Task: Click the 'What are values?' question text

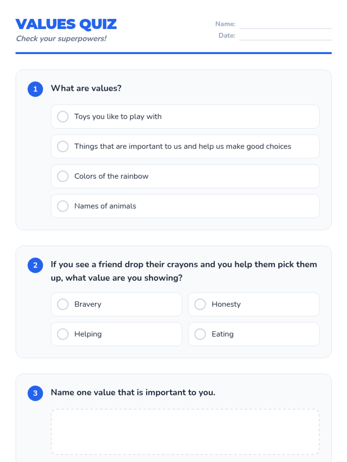Action: click(86, 88)
